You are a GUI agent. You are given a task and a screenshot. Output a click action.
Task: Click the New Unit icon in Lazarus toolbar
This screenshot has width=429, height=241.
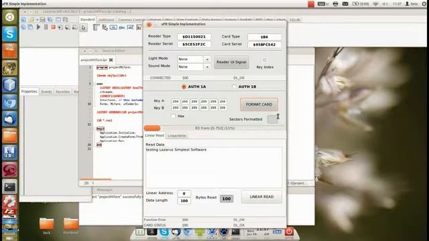click(x=23, y=19)
